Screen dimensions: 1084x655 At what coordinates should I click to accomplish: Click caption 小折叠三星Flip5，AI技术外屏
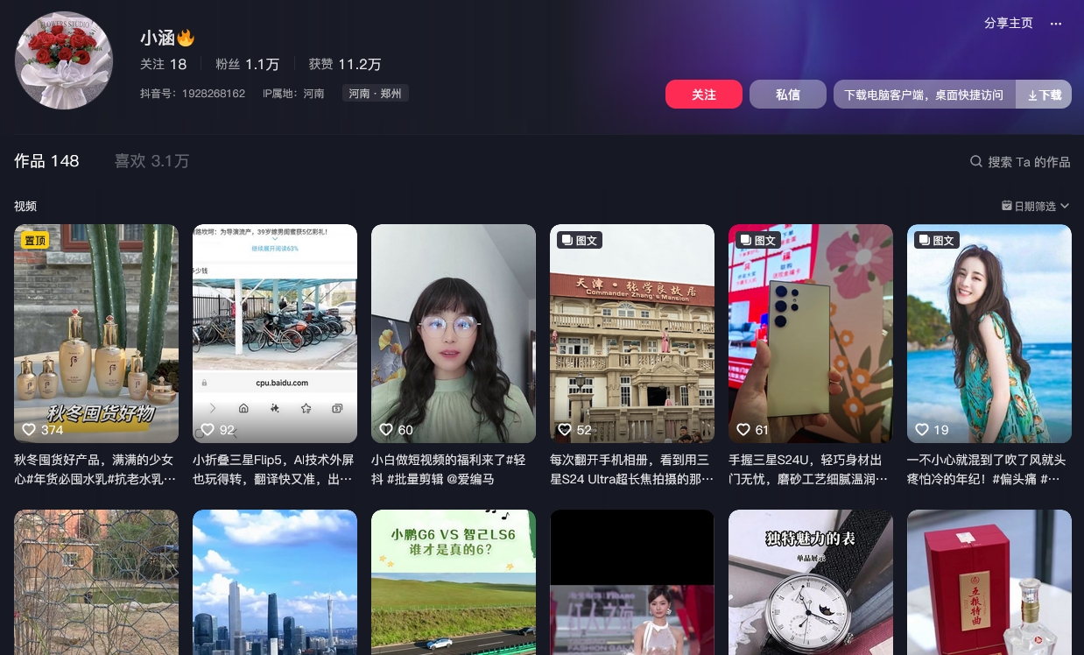[x=273, y=469]
